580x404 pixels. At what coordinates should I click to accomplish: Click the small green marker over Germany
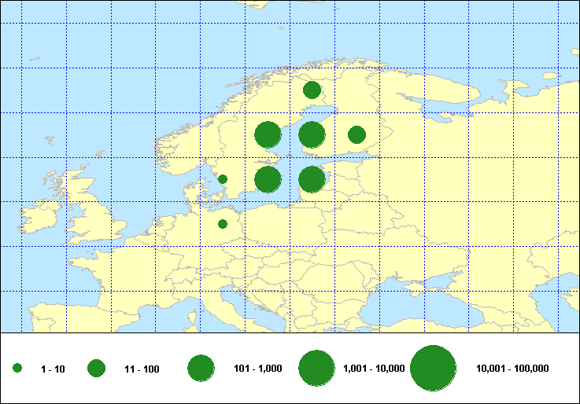[x=223, y=224]
